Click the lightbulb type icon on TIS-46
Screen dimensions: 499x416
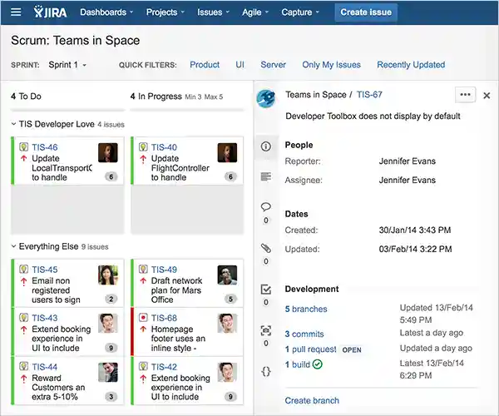pyautogui.click(x=23, y=146)
